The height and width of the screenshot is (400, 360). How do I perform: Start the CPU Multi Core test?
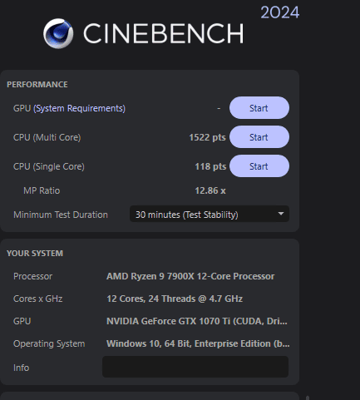point(259,137)
